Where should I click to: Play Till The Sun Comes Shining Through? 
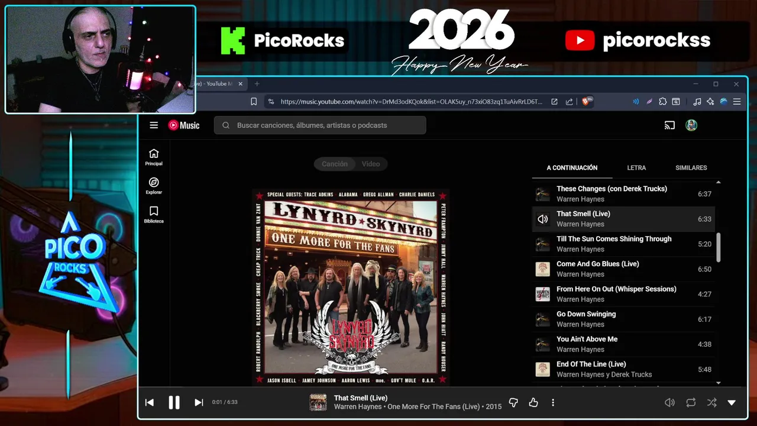pos(624,244)
